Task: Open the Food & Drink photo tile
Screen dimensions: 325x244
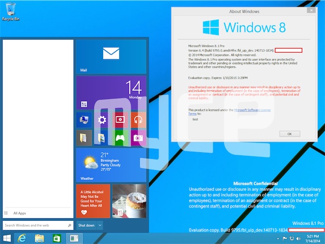Action: tap(129, 201)
